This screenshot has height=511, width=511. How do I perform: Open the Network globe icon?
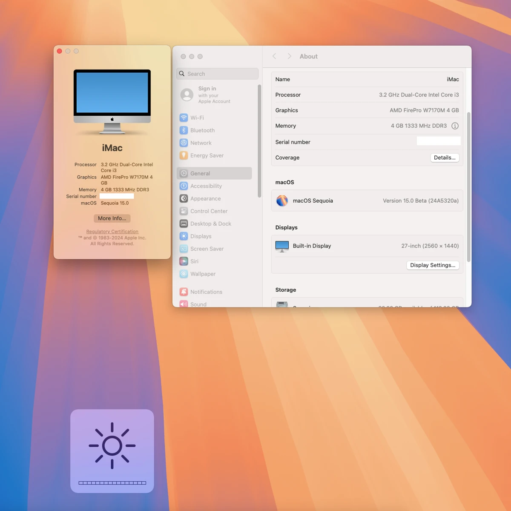184,143
